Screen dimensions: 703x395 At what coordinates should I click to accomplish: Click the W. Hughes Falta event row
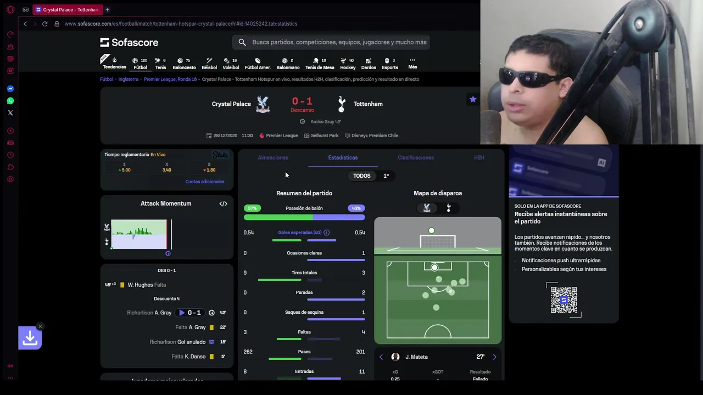click(x=167, y=285)
